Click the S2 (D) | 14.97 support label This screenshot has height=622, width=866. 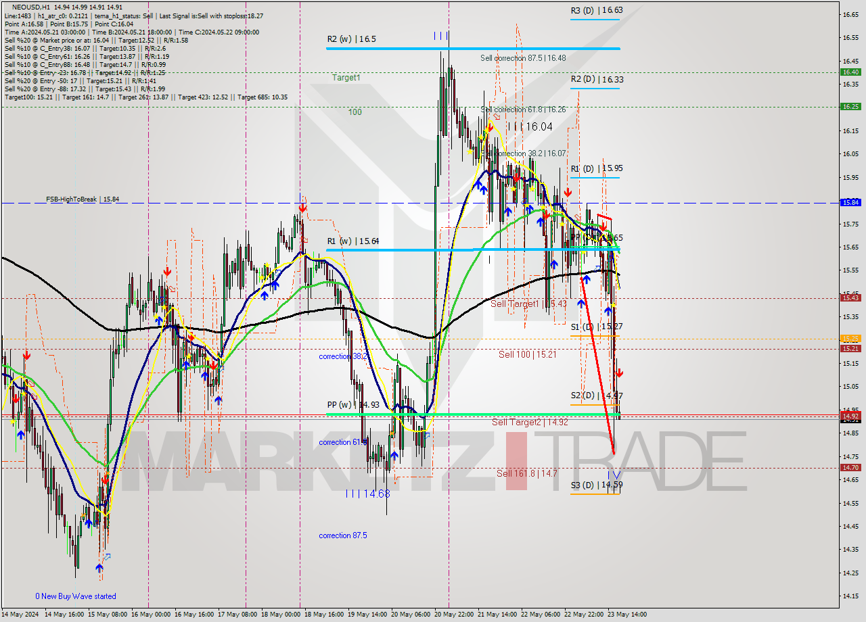click(x=596, y=396)
